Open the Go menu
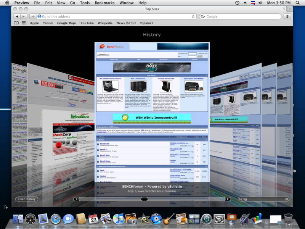The width and height of the screenshot is (305, 229). [72, 3]
